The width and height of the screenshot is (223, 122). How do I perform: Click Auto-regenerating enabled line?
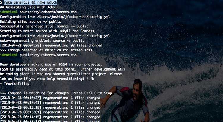[42, 40]
